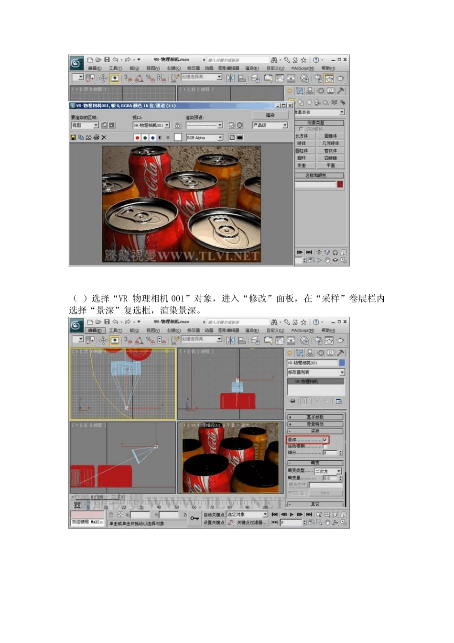Toggle the 自动关键点 auto key button

tap(214, 514)
